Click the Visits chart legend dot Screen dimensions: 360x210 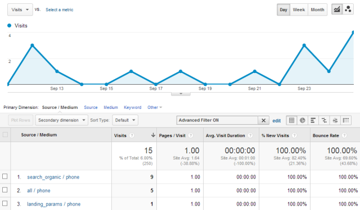tap(9, 25)
